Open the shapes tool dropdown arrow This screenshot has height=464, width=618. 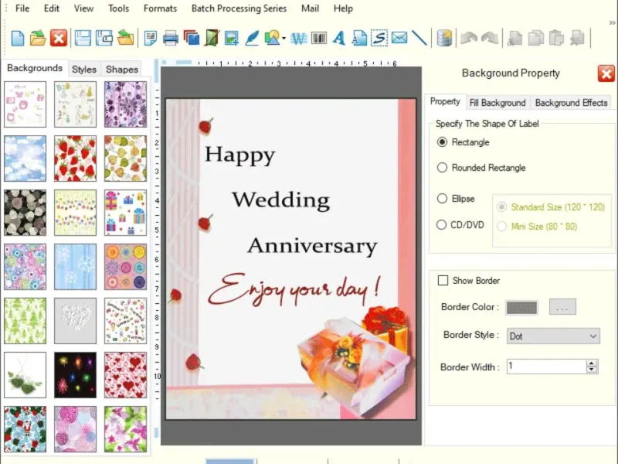(284, 38)
